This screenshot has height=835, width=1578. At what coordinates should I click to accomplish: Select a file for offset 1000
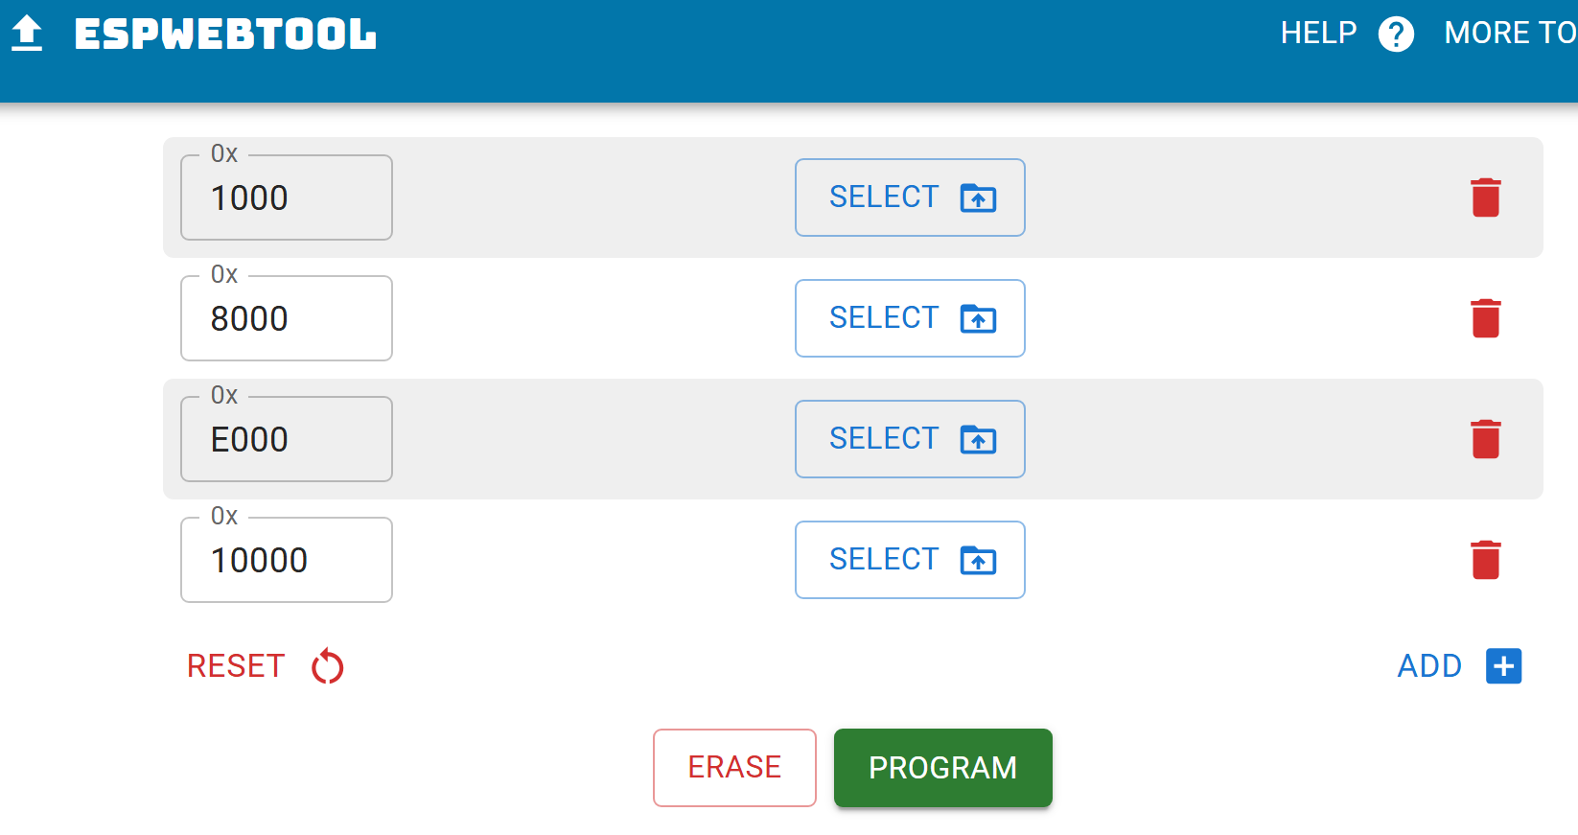[x=910, y=197]
